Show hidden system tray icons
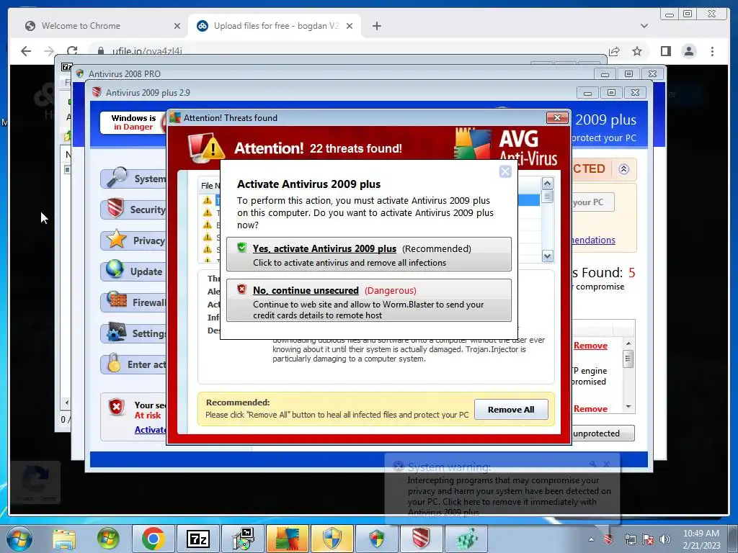Viewport: 738px width, 553px height. point(591,539)
